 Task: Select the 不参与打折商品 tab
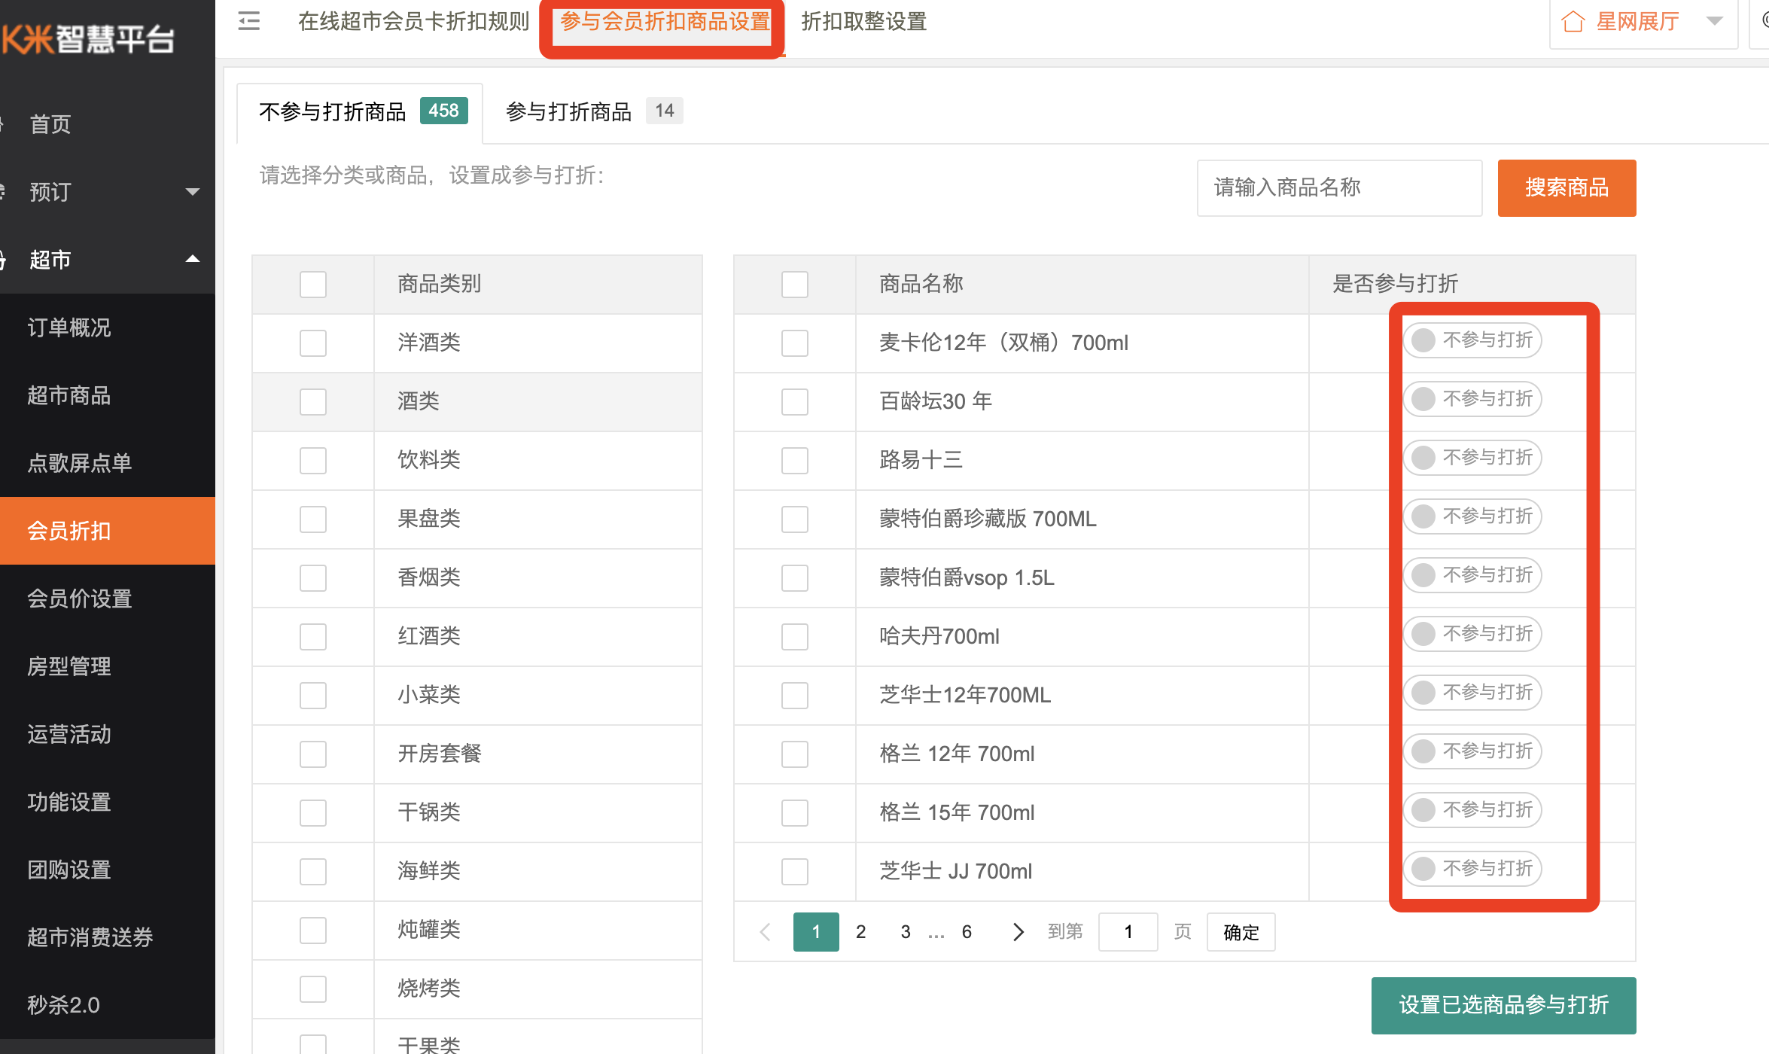[x=360, y=112]
